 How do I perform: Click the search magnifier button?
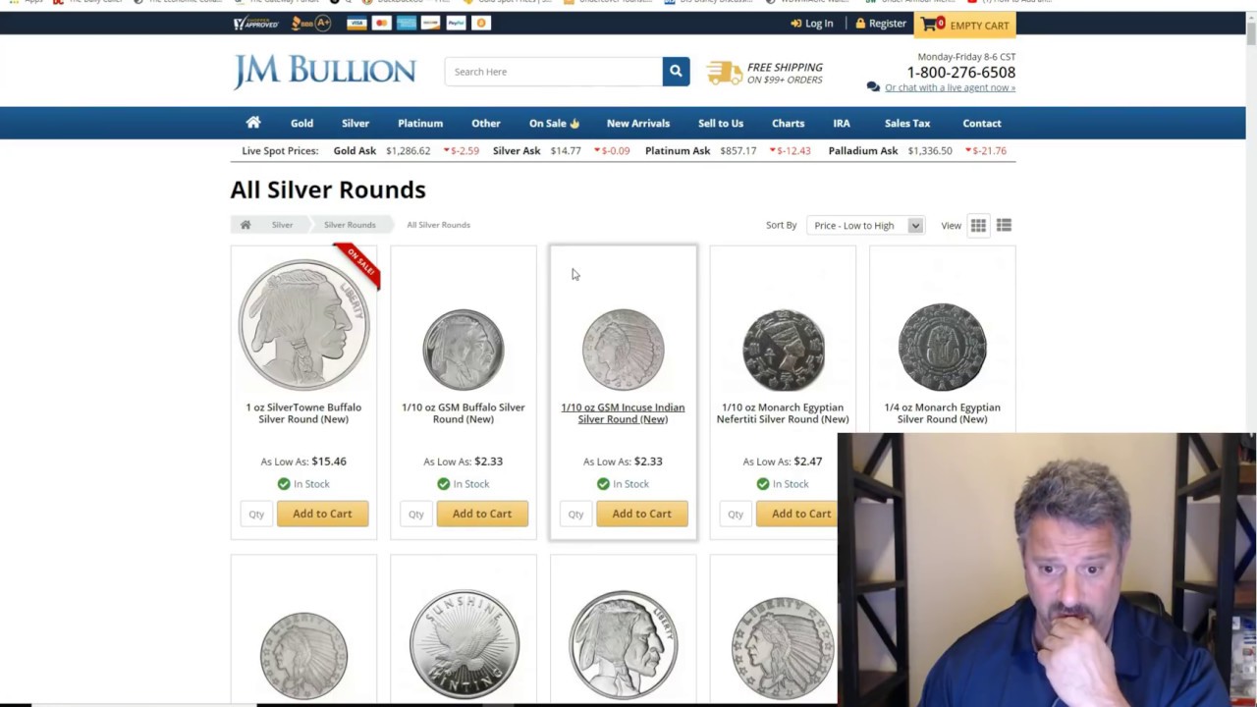(x=676, y=72)
